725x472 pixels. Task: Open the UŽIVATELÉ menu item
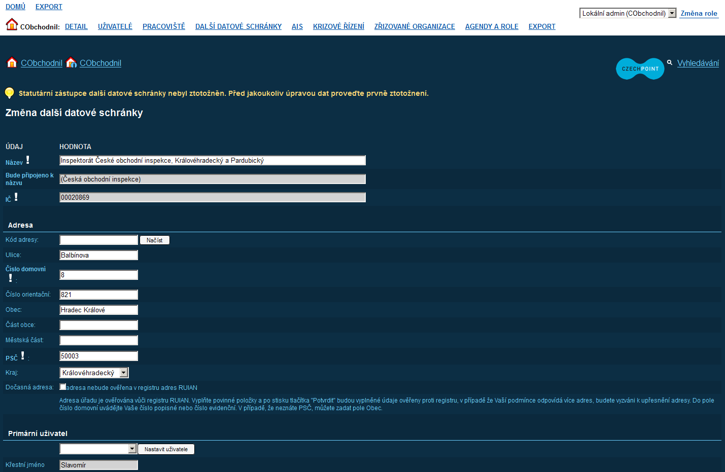pyautogui.click(x=115, y=26)
